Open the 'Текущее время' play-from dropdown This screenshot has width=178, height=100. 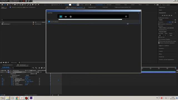167,32
